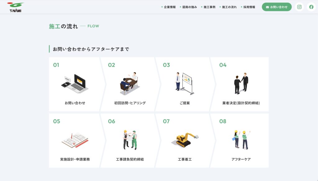This screenshot has height=181, width=318.
Task: Click the Tonami logo in header
Action: click(x=15, y=7)
